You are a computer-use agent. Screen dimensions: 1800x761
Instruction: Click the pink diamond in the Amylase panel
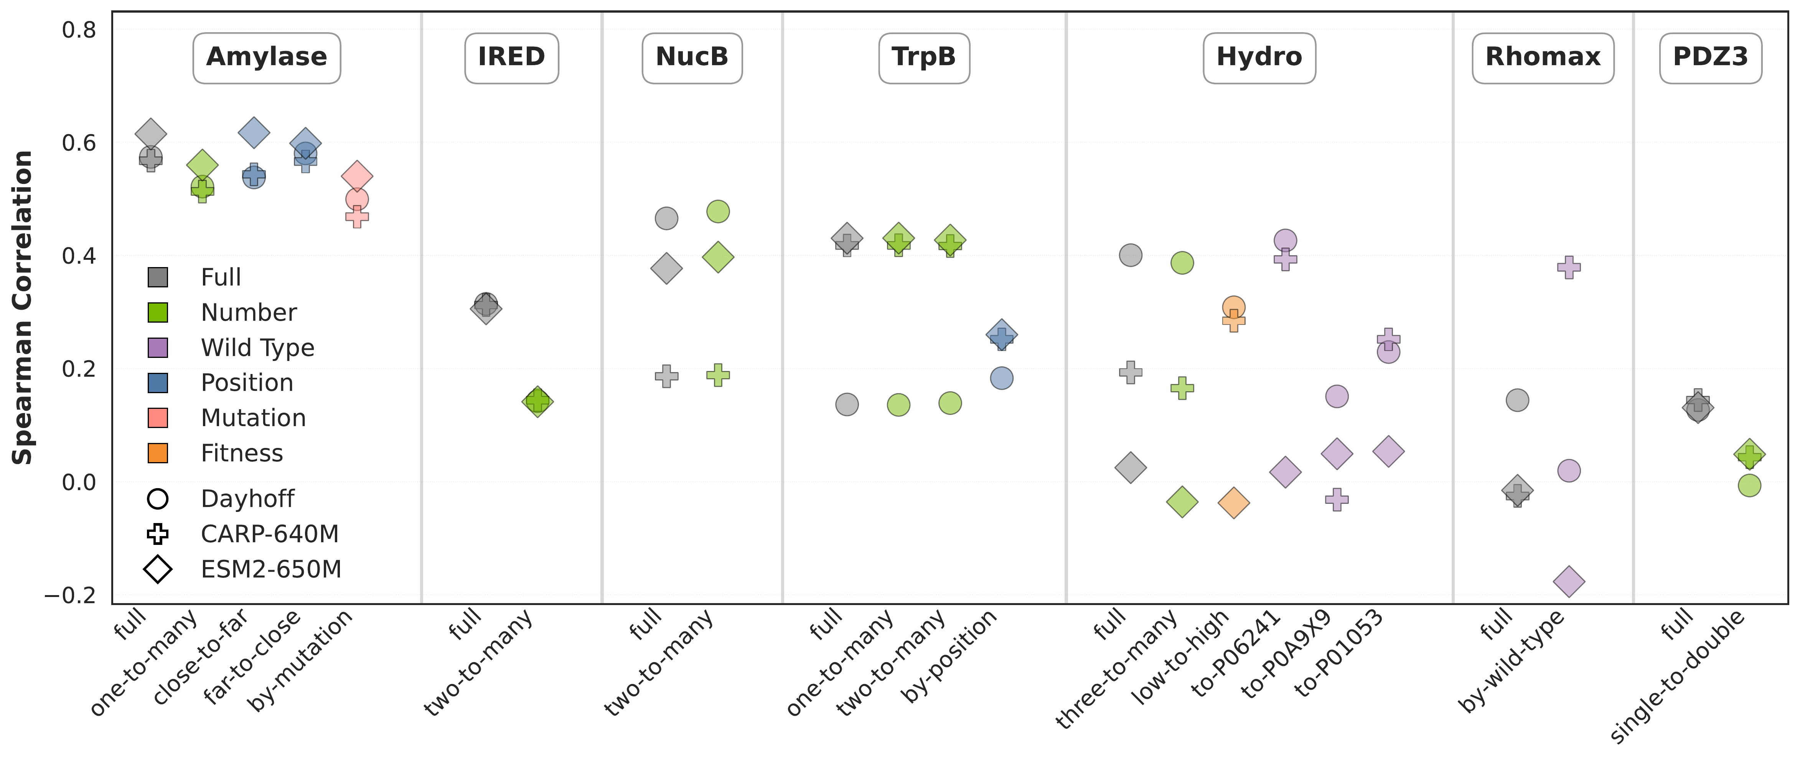[356, 176]
